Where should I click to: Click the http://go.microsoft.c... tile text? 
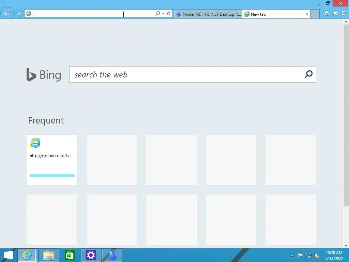tap(51, 156)
